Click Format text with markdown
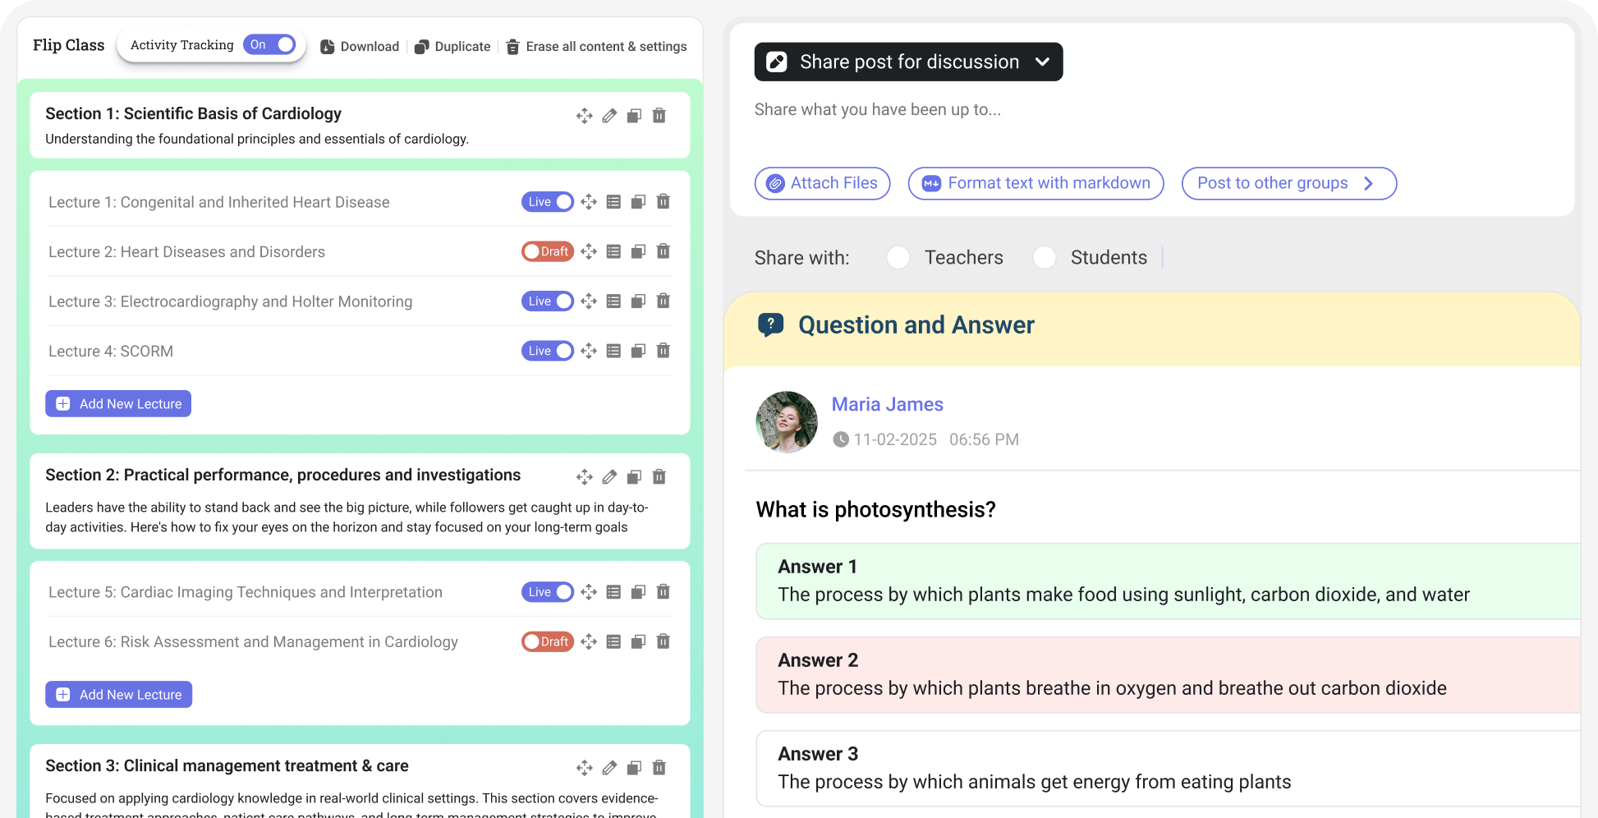Screen dimensions: 1598x818 click(x=1035, y=183)
